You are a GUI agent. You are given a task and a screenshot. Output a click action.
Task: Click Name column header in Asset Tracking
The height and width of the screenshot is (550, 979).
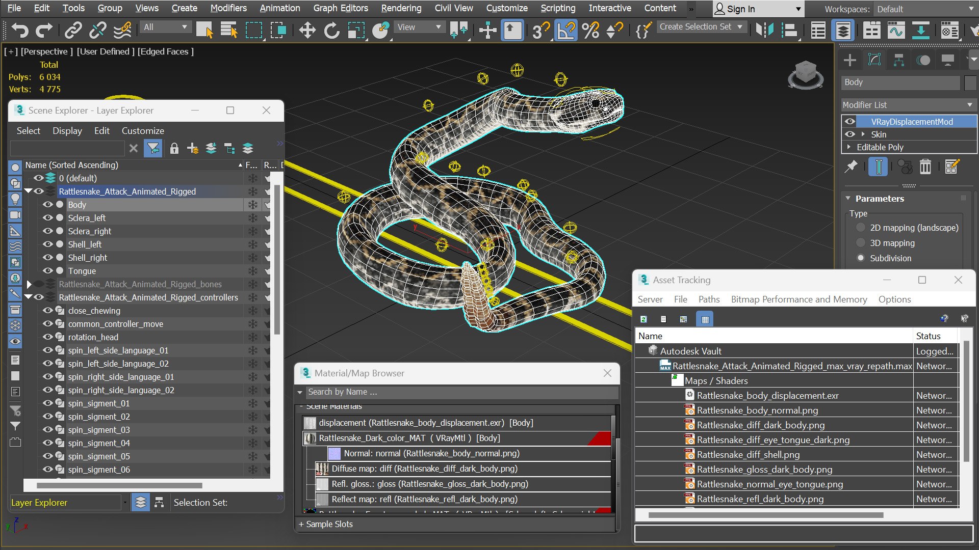point(774,336)
